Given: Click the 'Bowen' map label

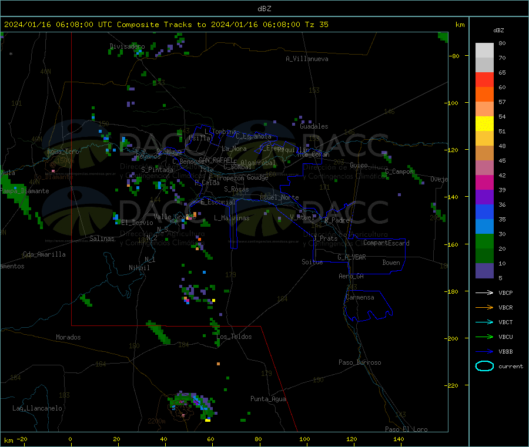Looking at the screenshot, I should 391,263.
